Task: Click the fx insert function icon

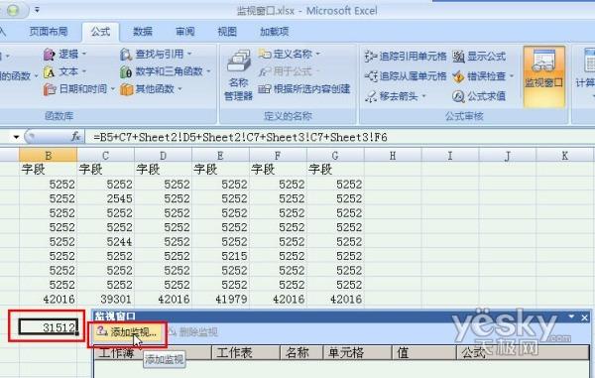Action: (76, 137)
